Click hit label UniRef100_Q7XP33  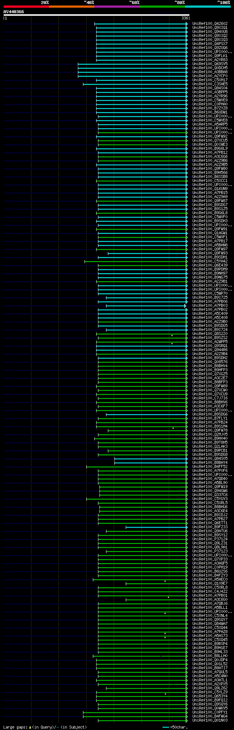(210, 559)
